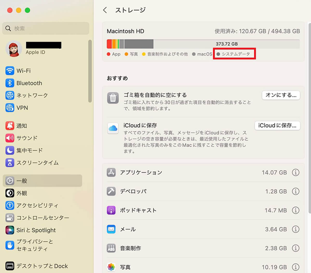Click the メール envelope icon

pos(111,229)
